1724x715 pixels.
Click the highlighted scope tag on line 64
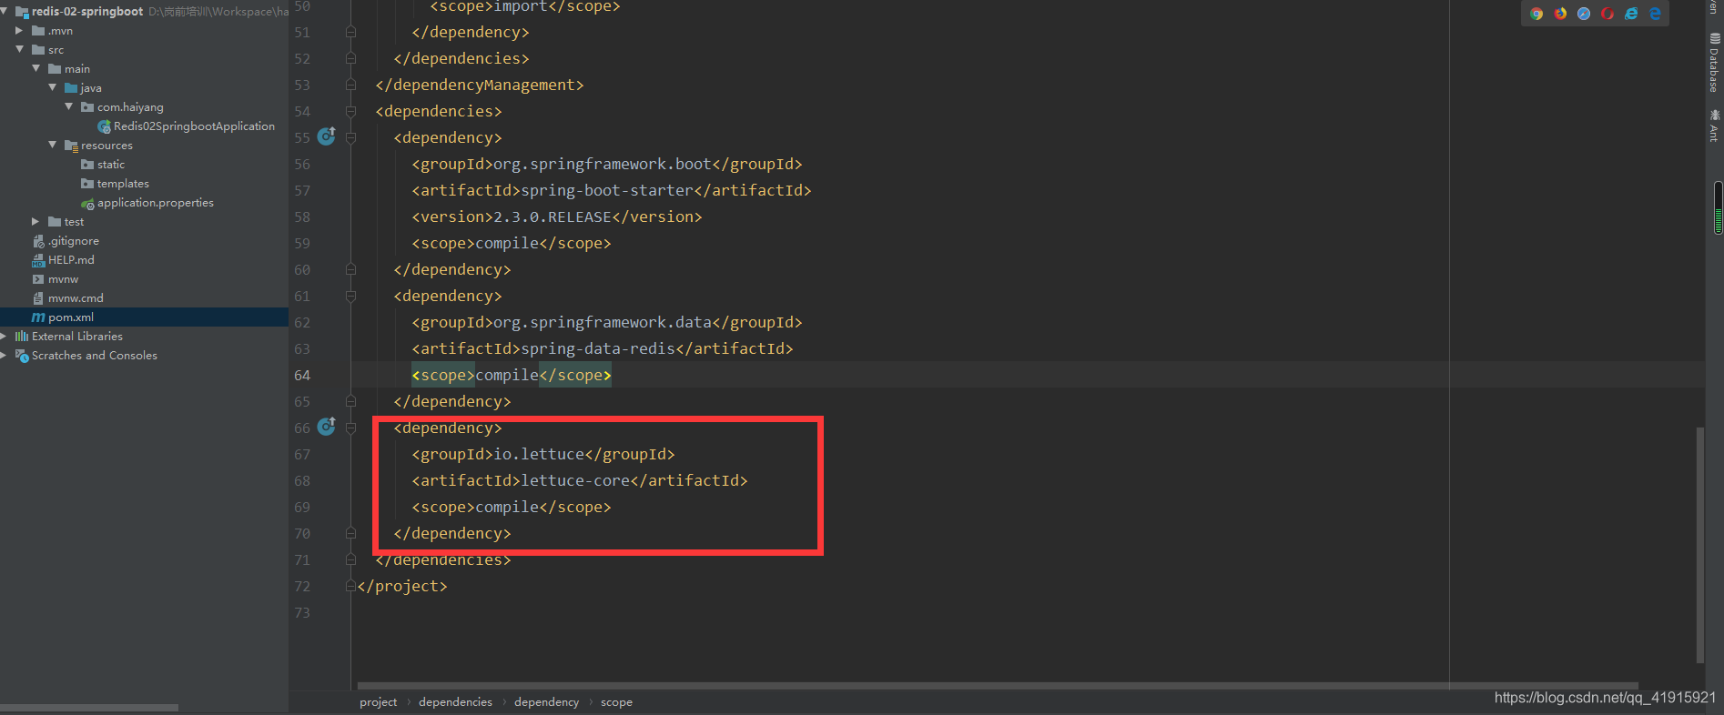(512, 375)
